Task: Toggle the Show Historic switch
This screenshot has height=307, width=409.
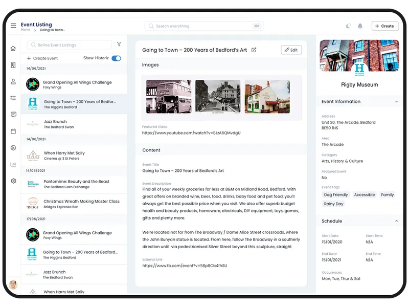Action: pyautogui.click(x=116, y=58)
